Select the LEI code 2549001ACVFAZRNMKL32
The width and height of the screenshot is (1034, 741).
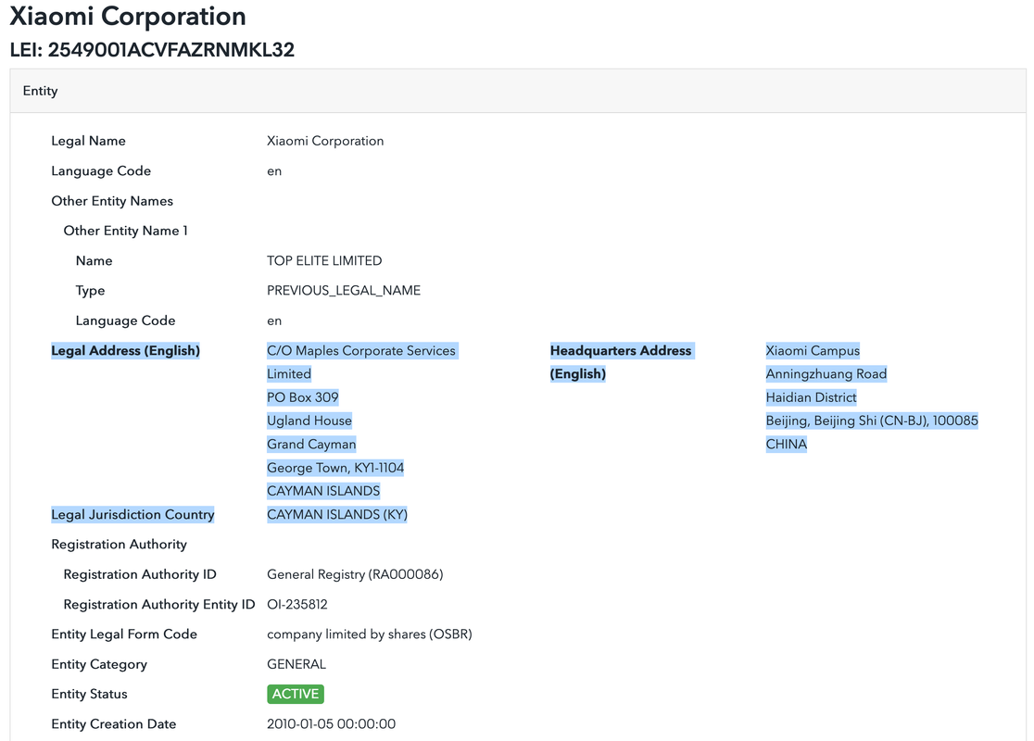[170, 50]
